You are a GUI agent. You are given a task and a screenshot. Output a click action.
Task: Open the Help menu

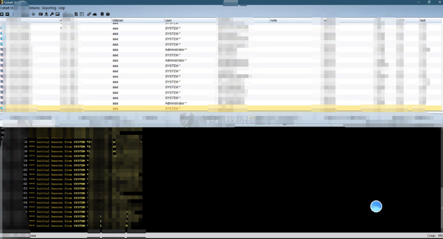[62, 8]
